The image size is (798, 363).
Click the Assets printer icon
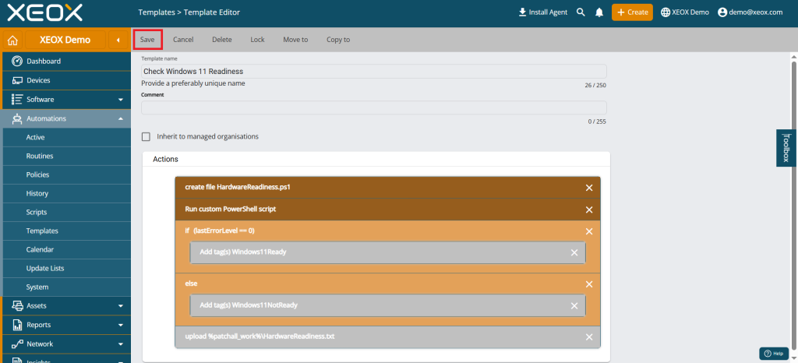pos(17,305)
